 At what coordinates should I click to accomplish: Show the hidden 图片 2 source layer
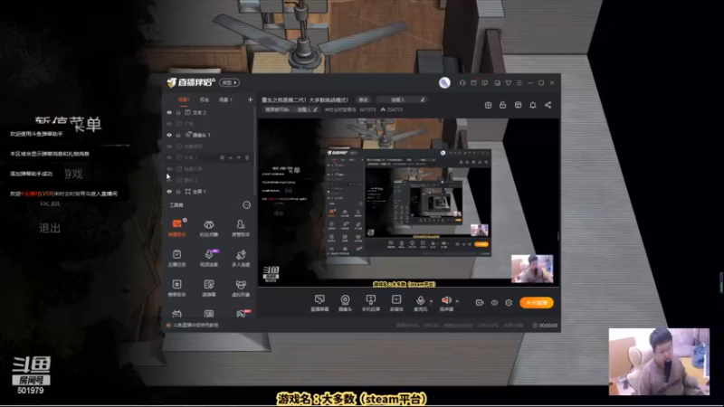click(169, 180)
